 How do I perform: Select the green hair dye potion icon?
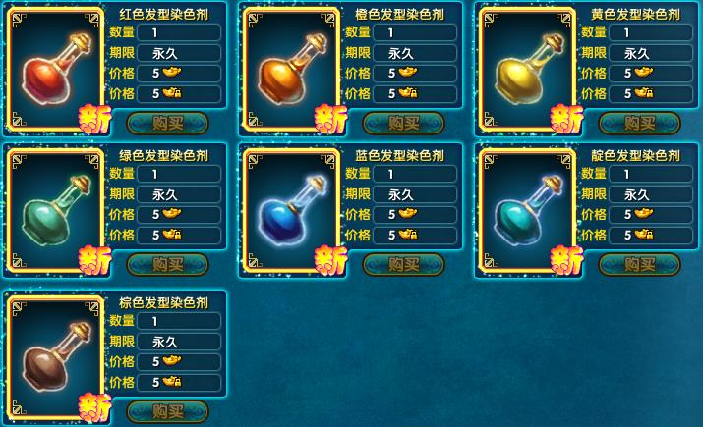pos(56,211)
